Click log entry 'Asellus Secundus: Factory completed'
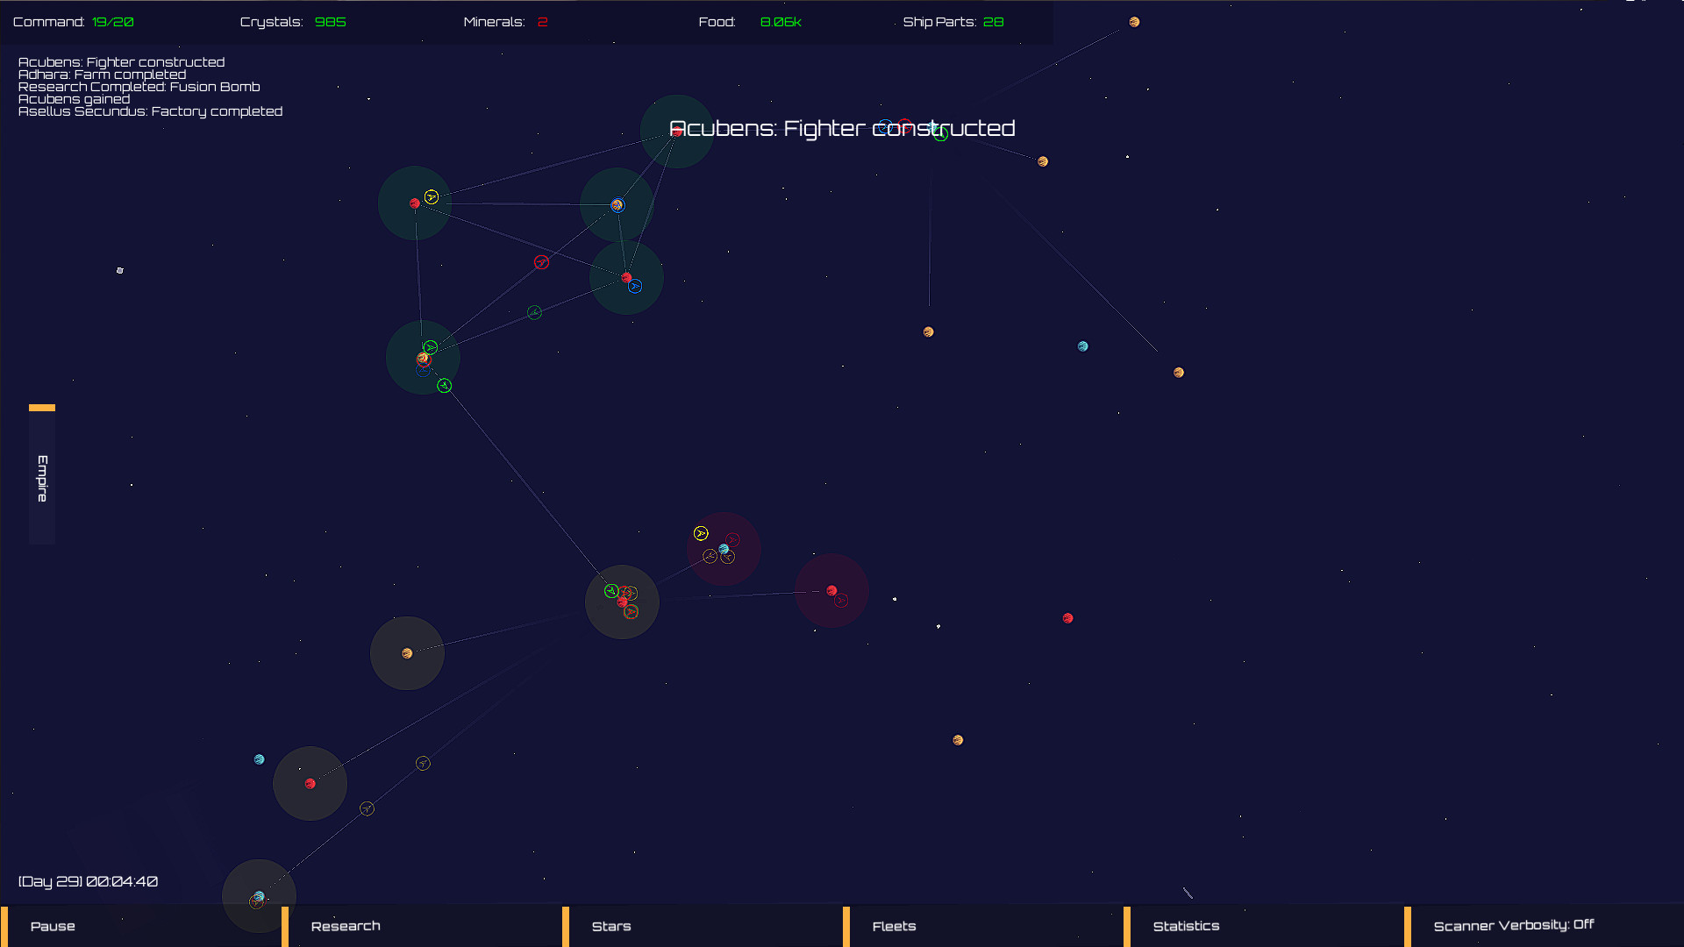1684x947 pixels. [151, 111]
